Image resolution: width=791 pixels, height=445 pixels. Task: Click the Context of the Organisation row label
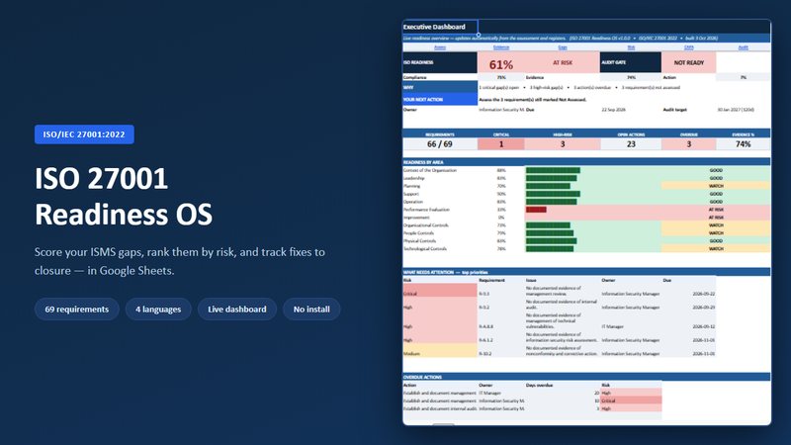(430, 170)
